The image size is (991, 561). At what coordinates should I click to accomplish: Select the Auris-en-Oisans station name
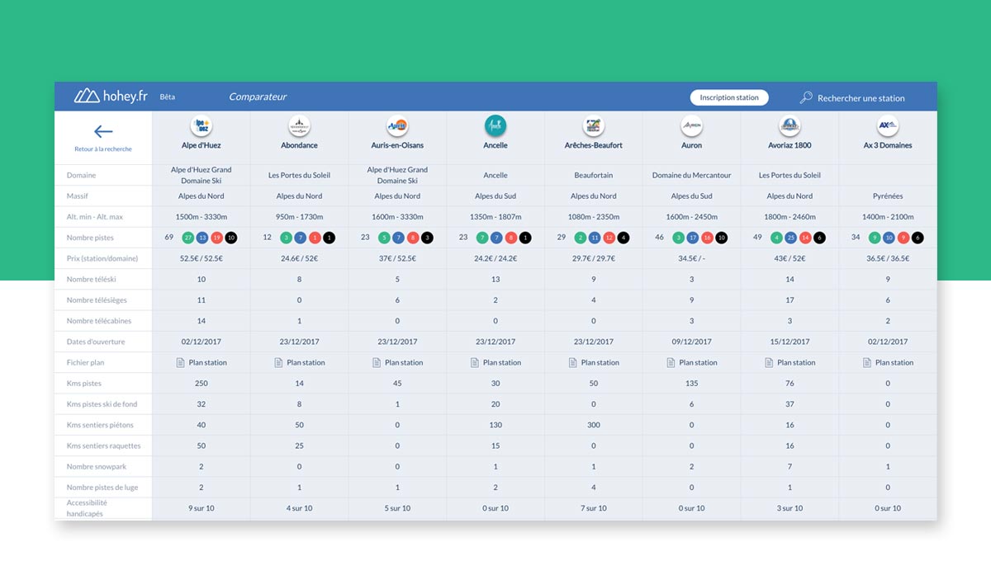click(x=397, y=145)
